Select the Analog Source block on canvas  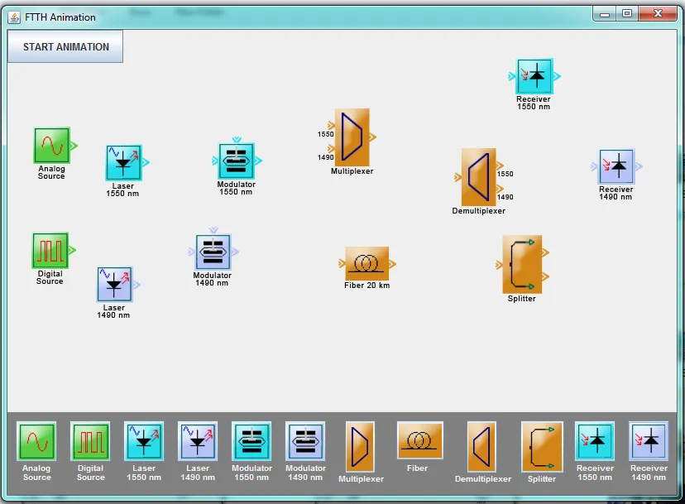(x=52, y=146)
